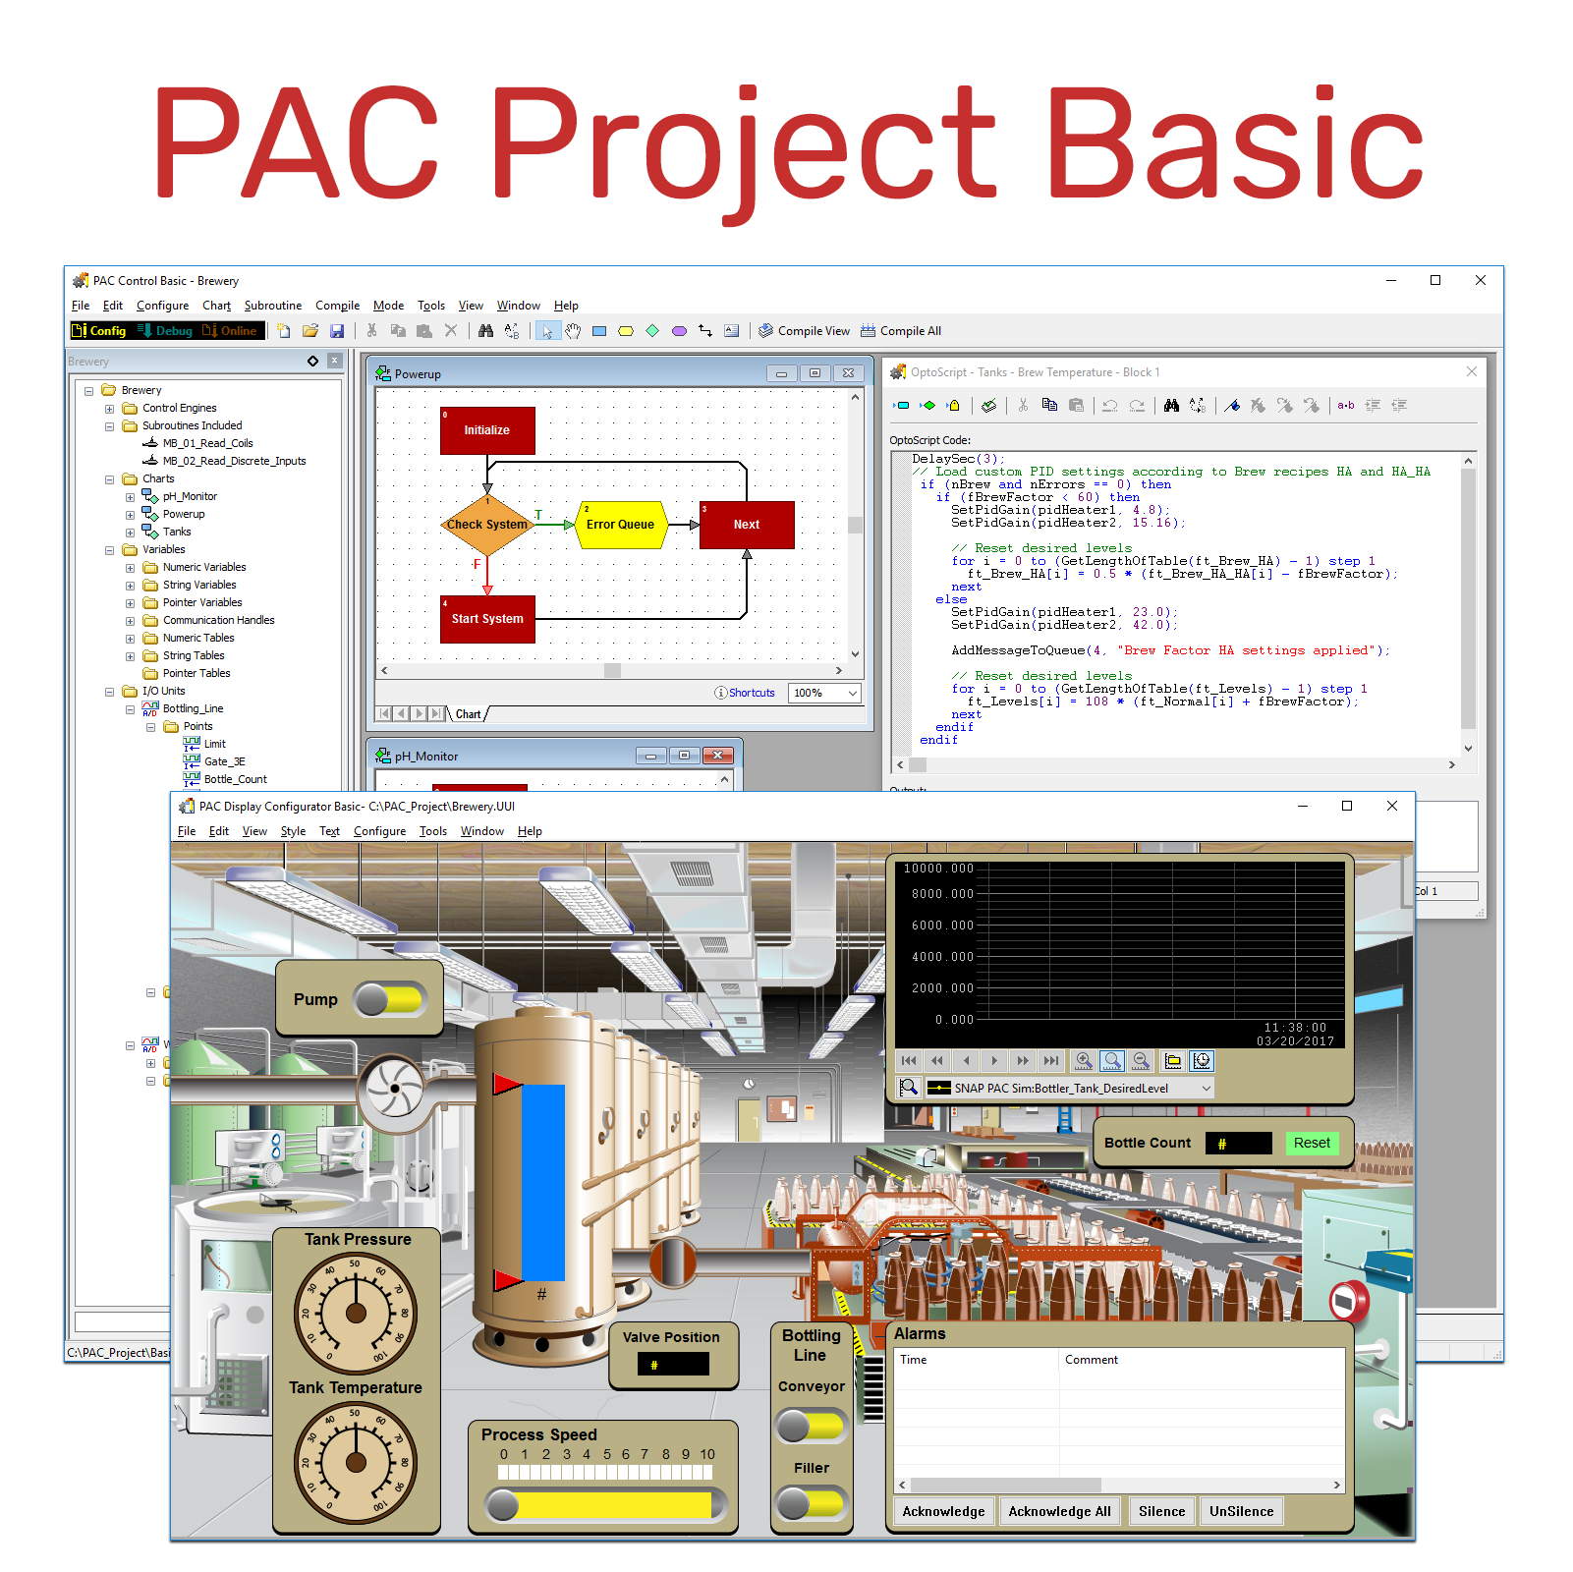Toggle the Pump switch
This screenshot has height=1572, width=1573.
click(389, 1000)
